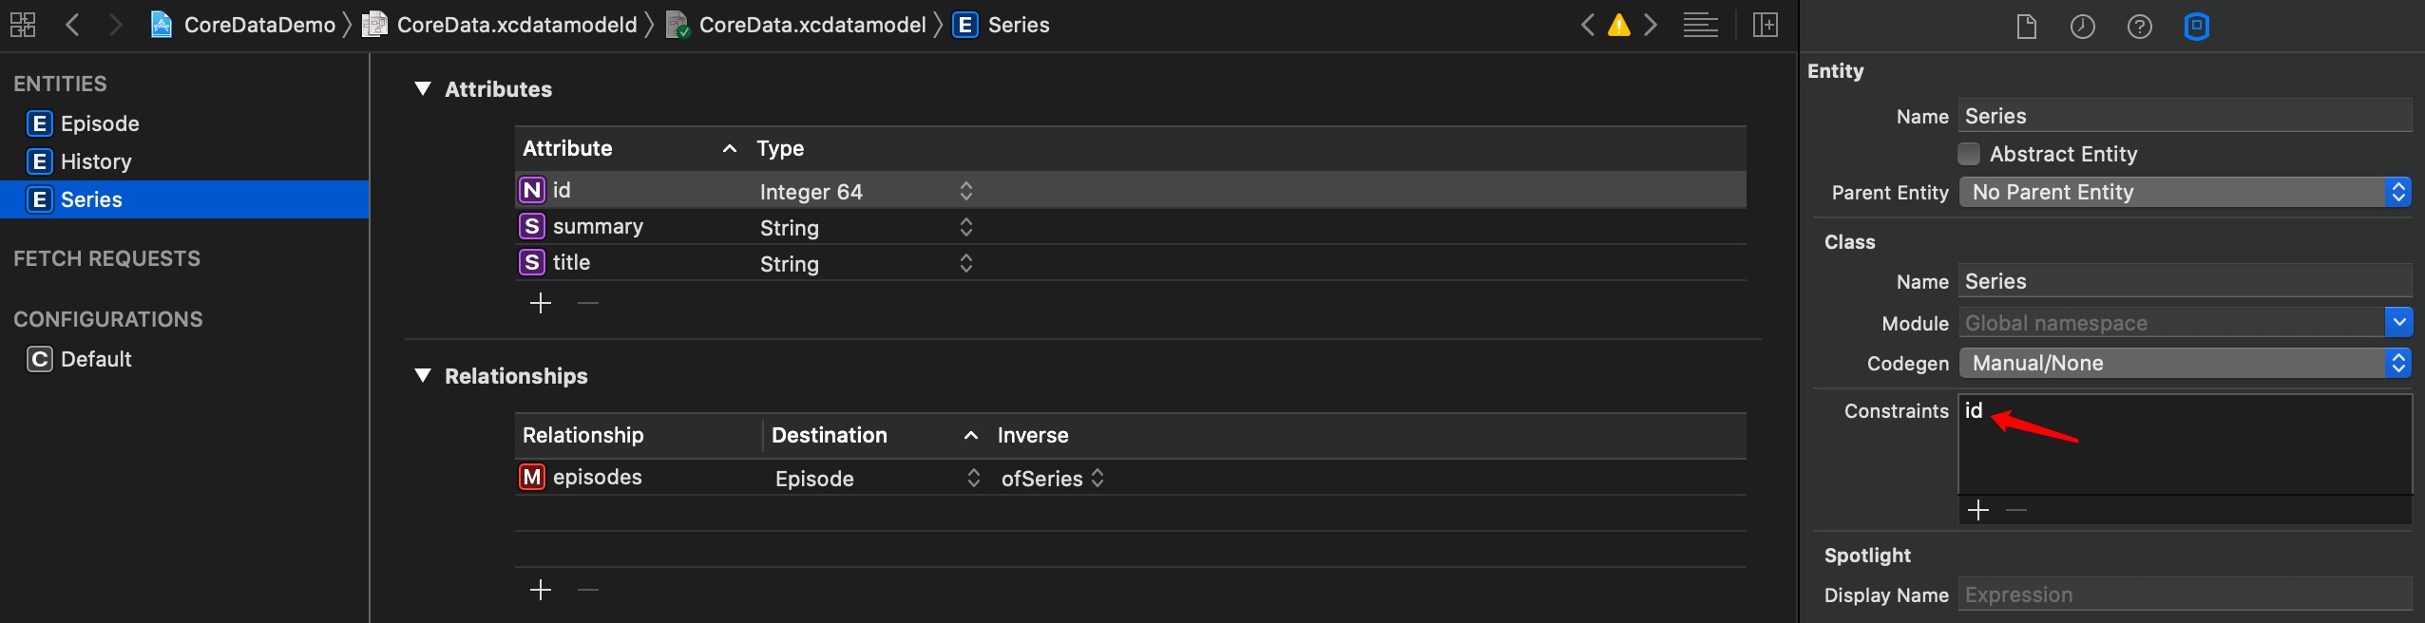This screenshot has width=2425, height=623.
Task: Click the yellow warning issue icon
Action: pos(1619,26)
